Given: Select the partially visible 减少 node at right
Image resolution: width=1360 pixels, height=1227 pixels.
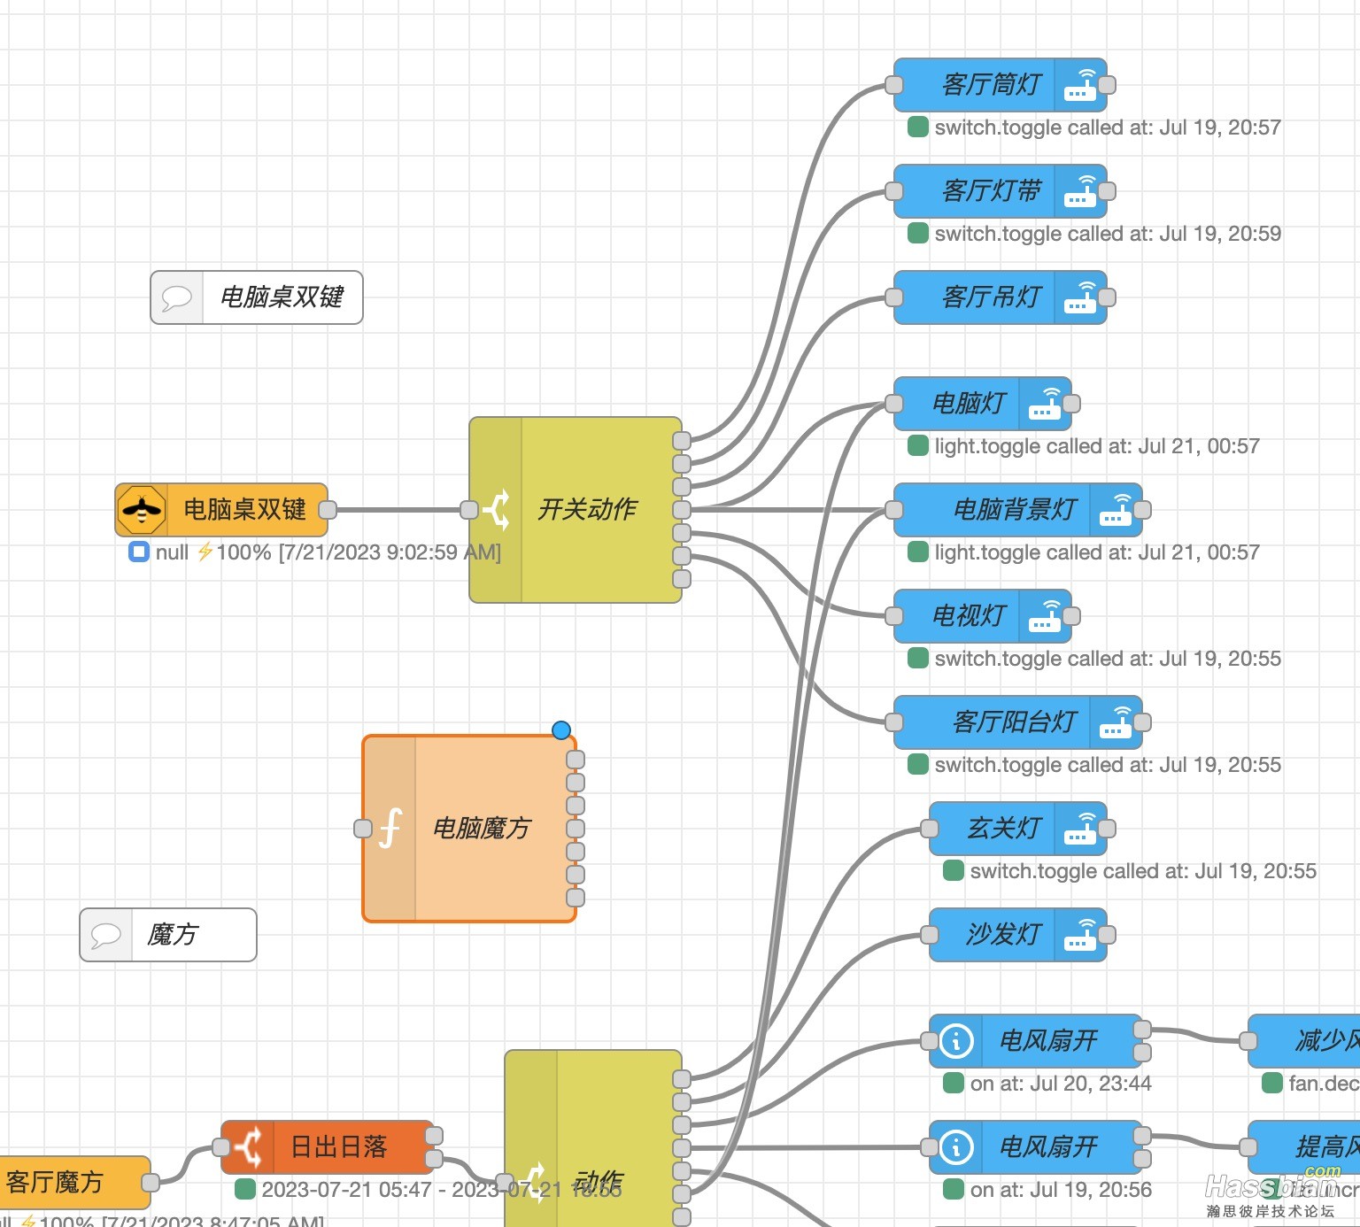Looking at the screenshot, I should coord(1304,1041).
